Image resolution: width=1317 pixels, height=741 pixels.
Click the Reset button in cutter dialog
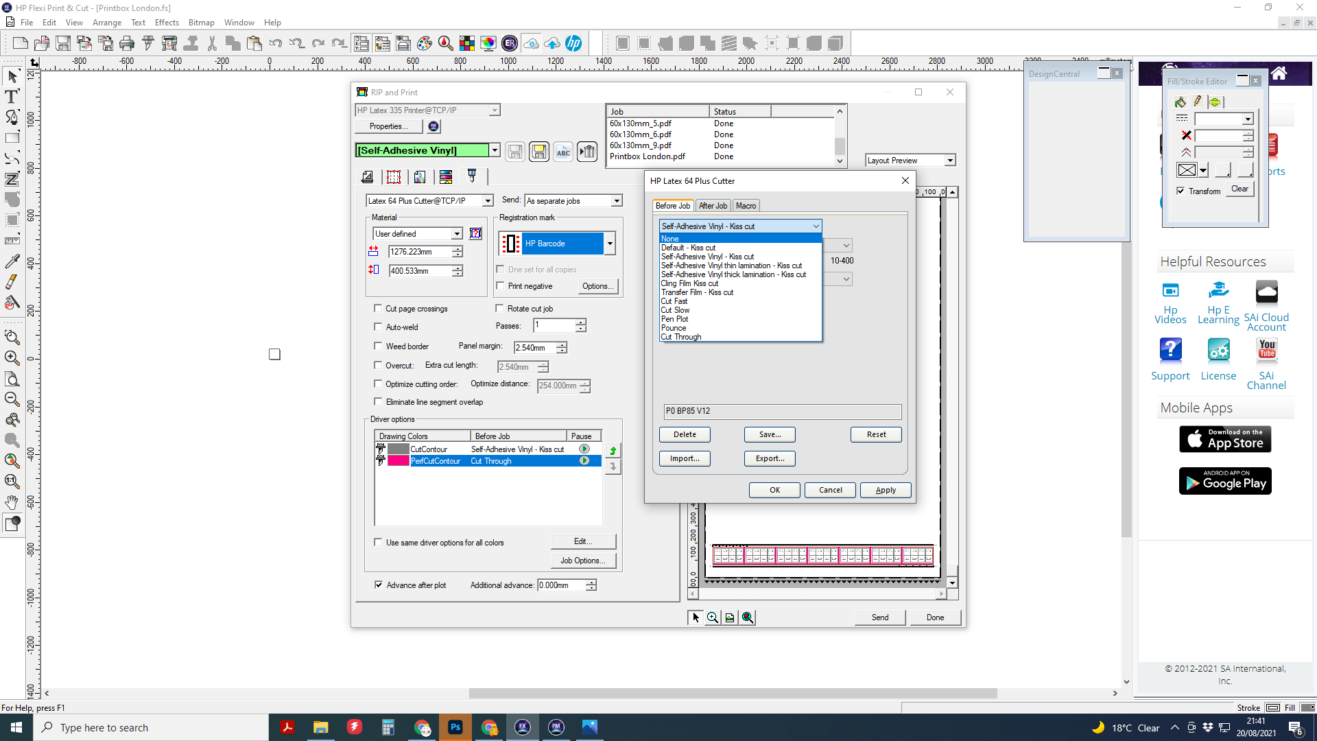(x=876, y=434)
